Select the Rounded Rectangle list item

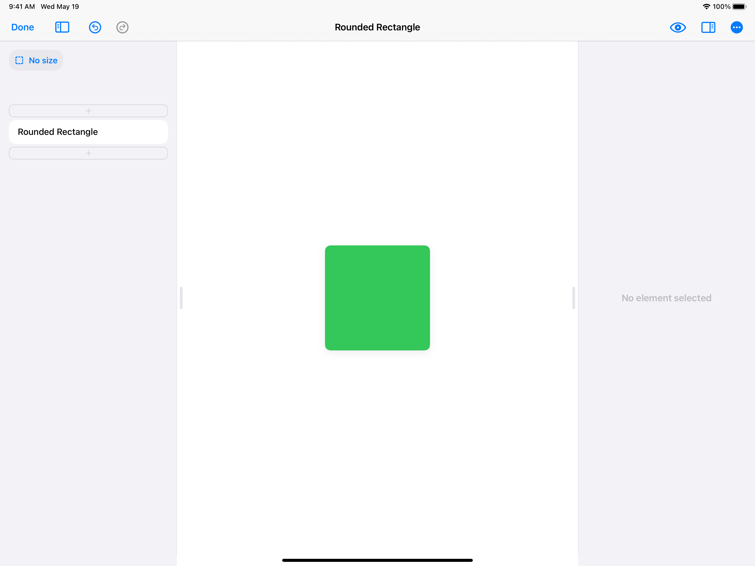point(88,132)
